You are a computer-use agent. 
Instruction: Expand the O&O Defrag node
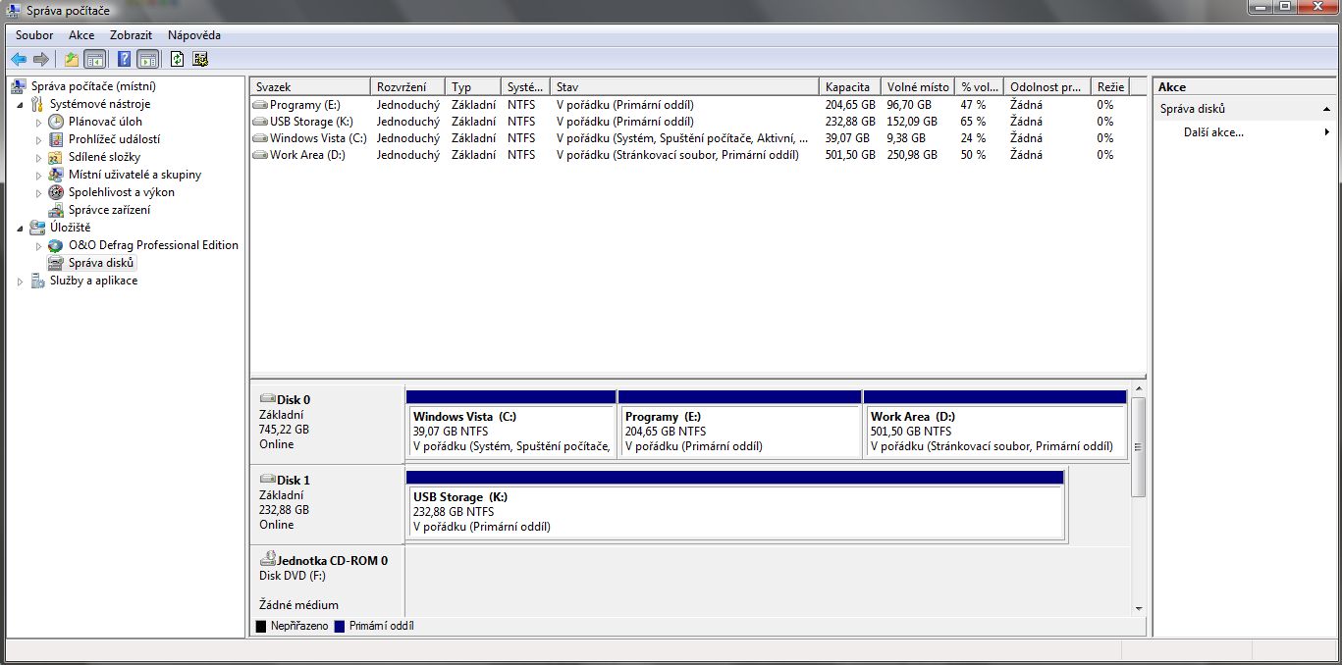(39, 245)
